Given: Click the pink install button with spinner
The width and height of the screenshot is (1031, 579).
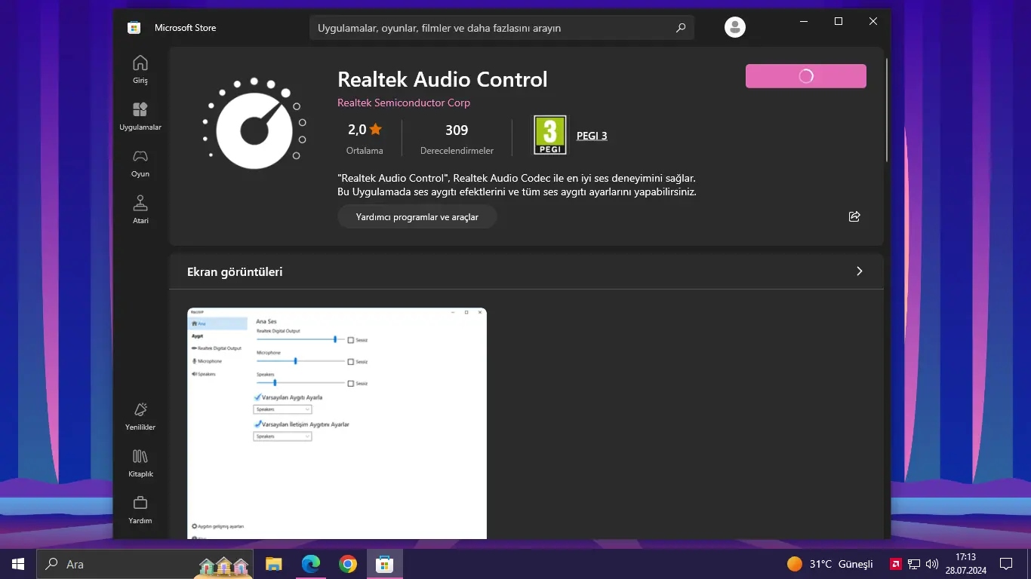Looking at the screenshot, I should tap(806, 76).
